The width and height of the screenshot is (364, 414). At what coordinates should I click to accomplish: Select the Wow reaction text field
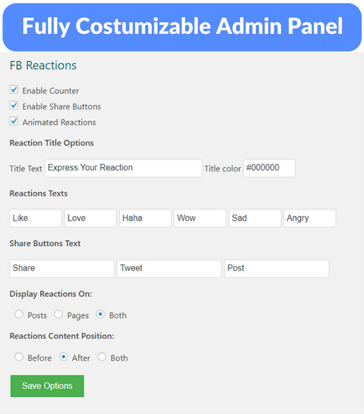(200, 218)
